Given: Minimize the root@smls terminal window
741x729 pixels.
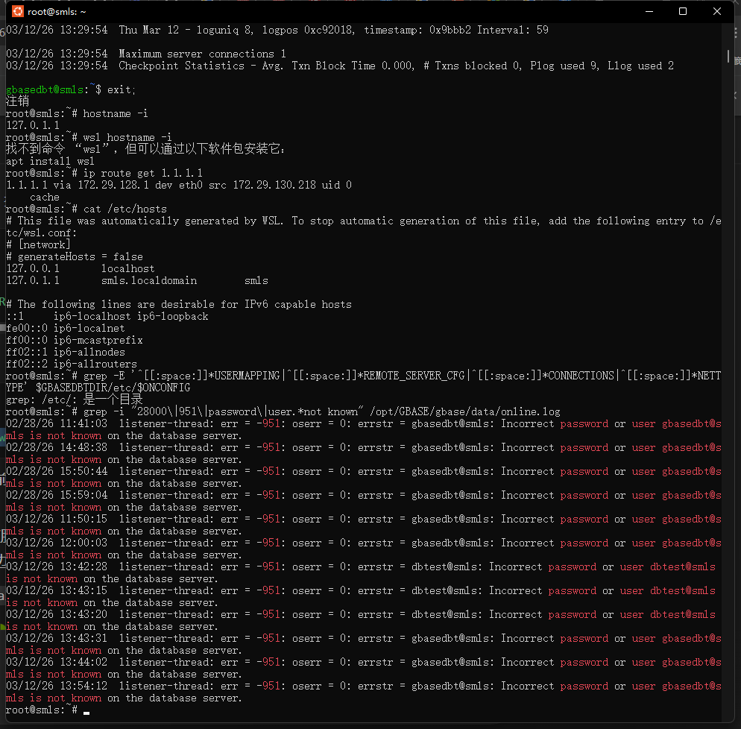Looking at the screenshot, I should (x=649, y=11).
